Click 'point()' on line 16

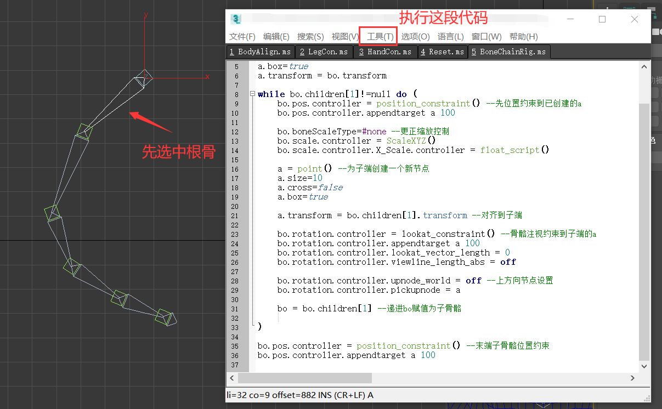[315, 169]
